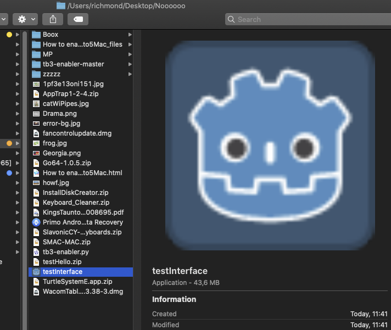Open the gear Action menu in the toolbar
Screen dimensions: 391x330
pyautogui.click(x=25, y=19)
